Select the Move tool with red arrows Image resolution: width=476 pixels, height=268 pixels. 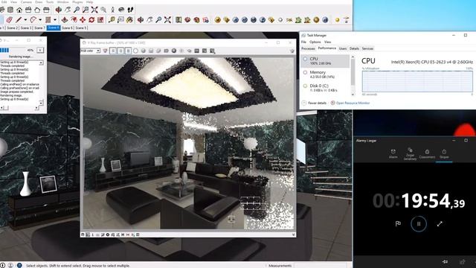point(83,20)
